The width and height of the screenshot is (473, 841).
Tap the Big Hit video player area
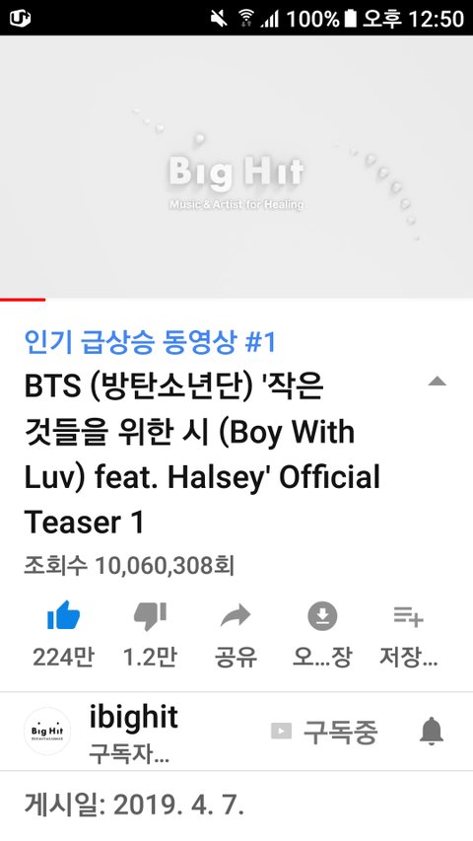point(236,167)
